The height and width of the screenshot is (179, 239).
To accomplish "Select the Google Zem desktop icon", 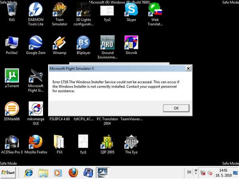I will click(x=36, y=42).
